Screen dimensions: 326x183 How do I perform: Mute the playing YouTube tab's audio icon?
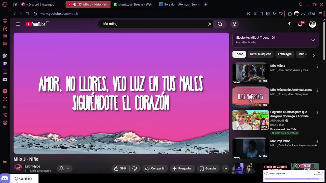(74, 4)
